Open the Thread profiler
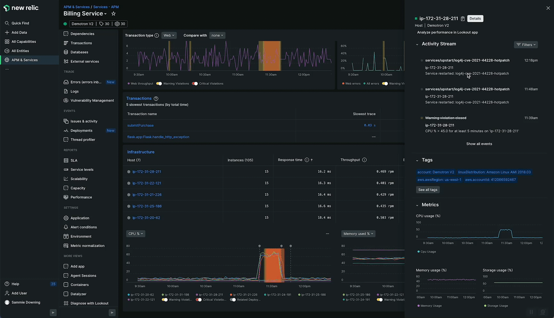Viewport: 554px width, 318px height. tap(83, 139)
